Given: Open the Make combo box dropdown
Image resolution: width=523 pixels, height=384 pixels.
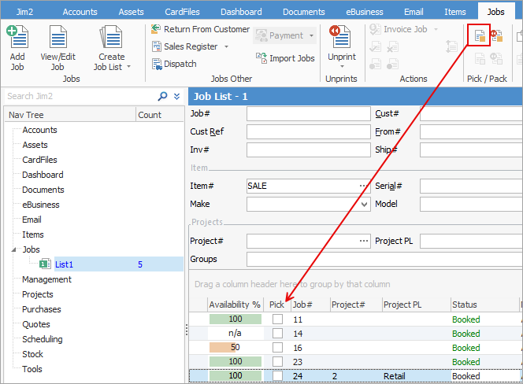Looking at the screenshot, I should tap(364, 204).
